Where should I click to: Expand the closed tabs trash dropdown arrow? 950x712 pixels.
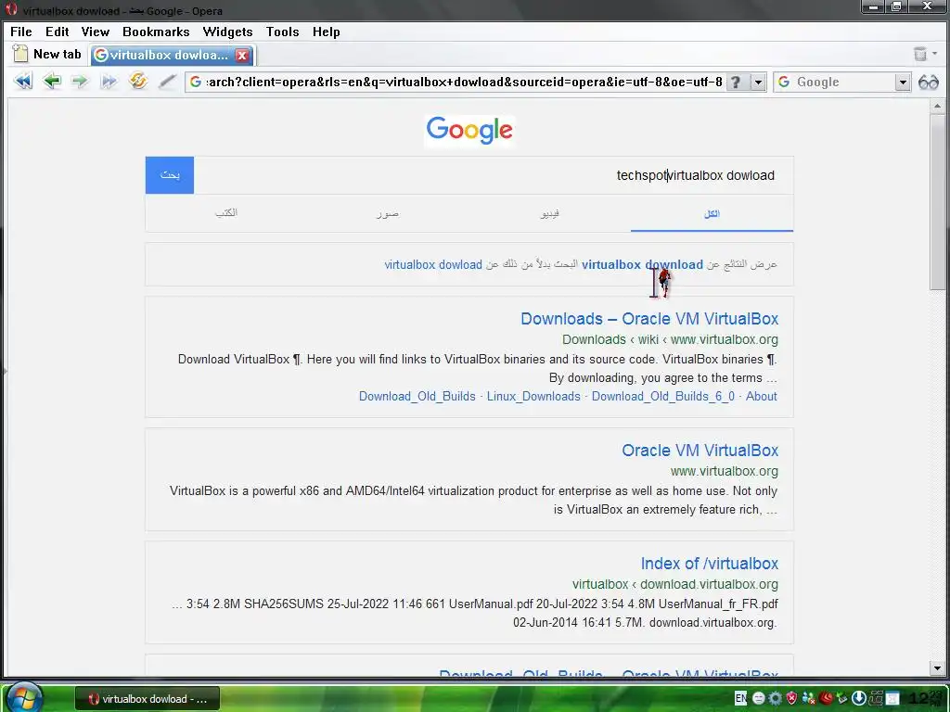(x=934, y=54)
